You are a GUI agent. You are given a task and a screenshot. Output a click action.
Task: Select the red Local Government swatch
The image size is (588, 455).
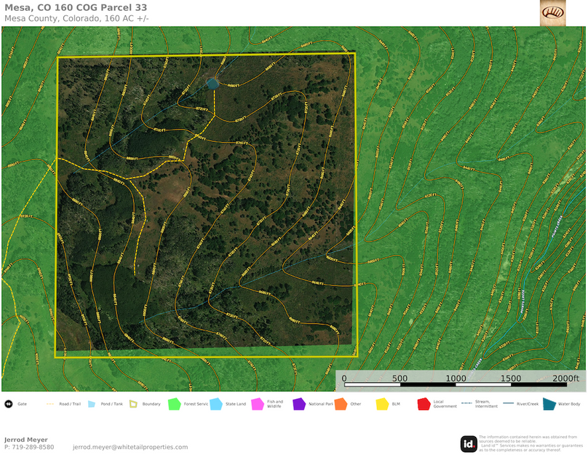tap(424, 404)
